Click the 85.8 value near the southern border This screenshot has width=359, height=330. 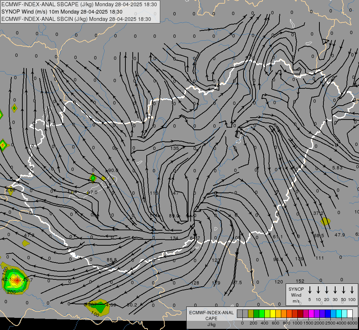tap(112, 260)
